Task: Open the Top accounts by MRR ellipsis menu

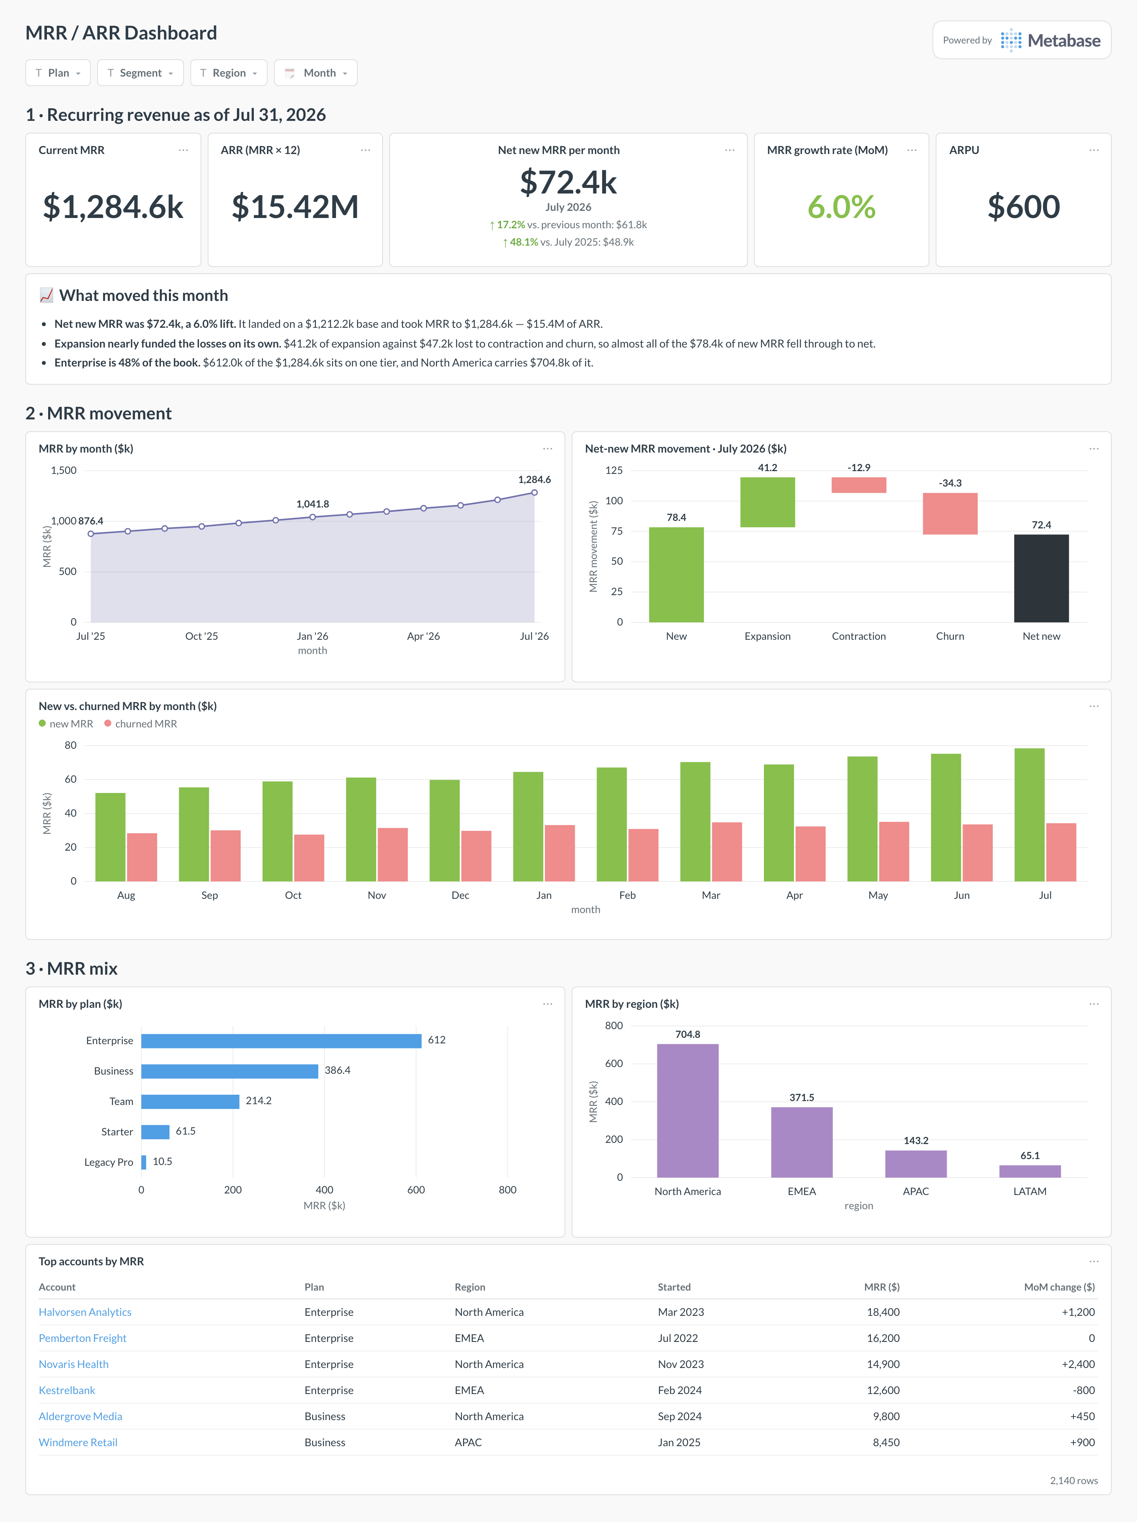Action: tap(1094, 1261)
